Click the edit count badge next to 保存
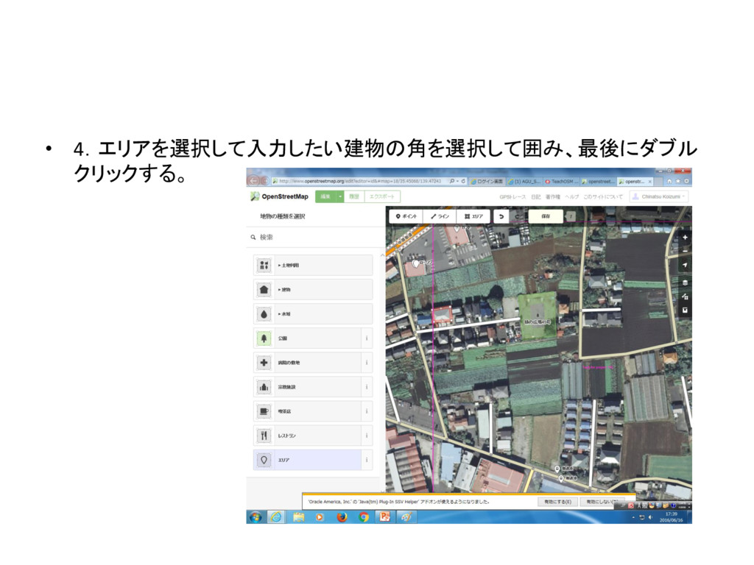 (571, 216)
